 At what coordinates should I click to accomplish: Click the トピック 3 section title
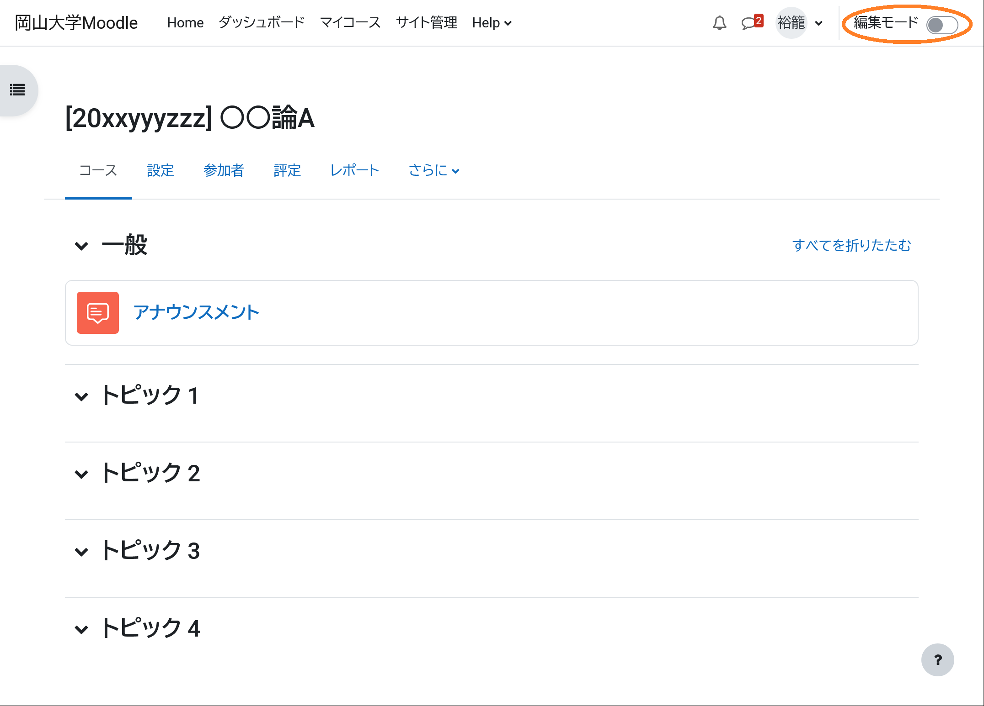150,551
